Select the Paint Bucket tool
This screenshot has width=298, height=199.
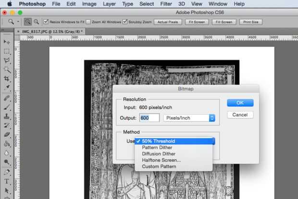tap(7, 143)
